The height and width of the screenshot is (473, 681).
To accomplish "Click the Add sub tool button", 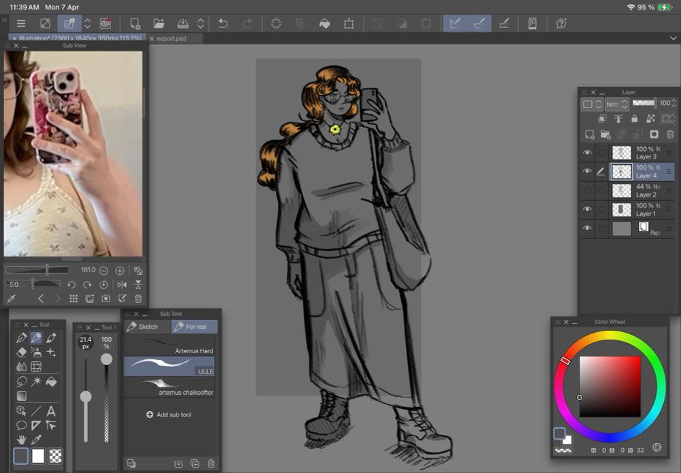I will (x=168, y=414).
